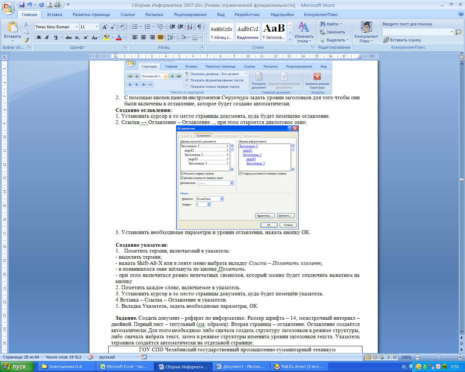
Task: Toggle italic (К) formatting
Action: tap(47, 37)
